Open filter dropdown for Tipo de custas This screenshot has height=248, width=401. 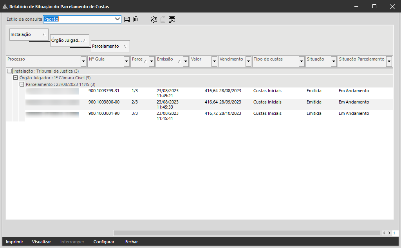pyautogui.click(x=302, y=61)
